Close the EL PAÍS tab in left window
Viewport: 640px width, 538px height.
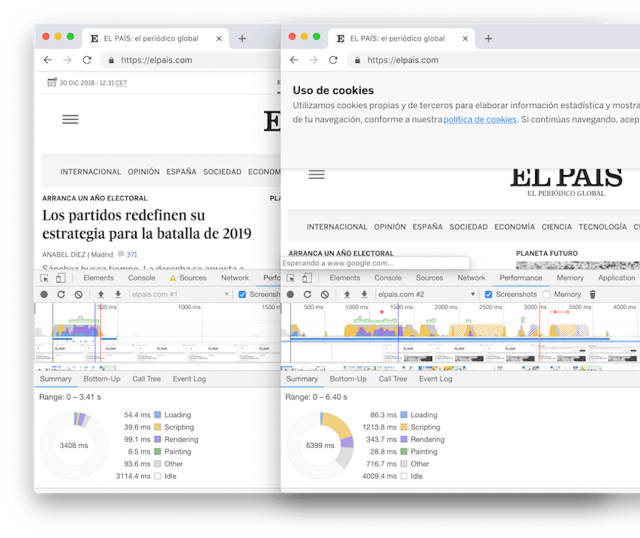tap(219, 38)
